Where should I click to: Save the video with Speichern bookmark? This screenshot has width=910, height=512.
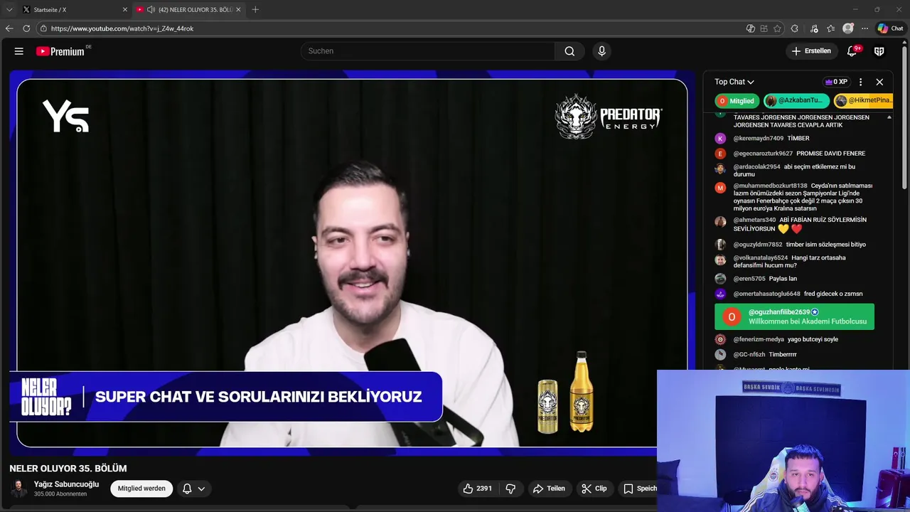638,489
